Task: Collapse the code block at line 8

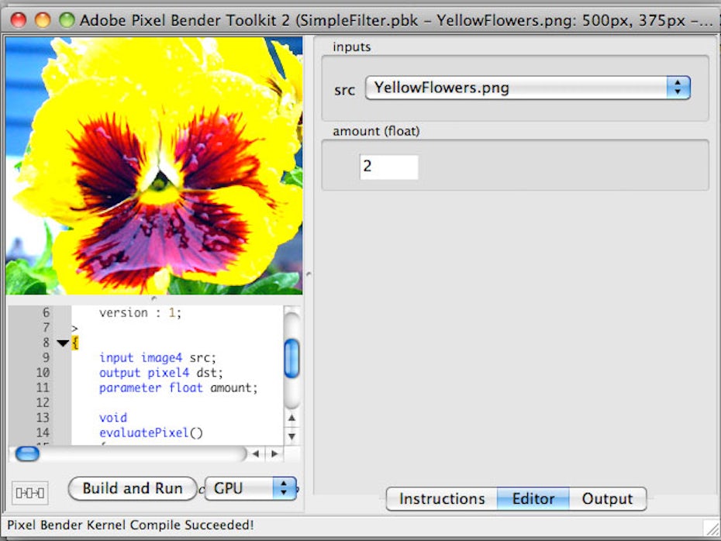Action: point(63,343)
